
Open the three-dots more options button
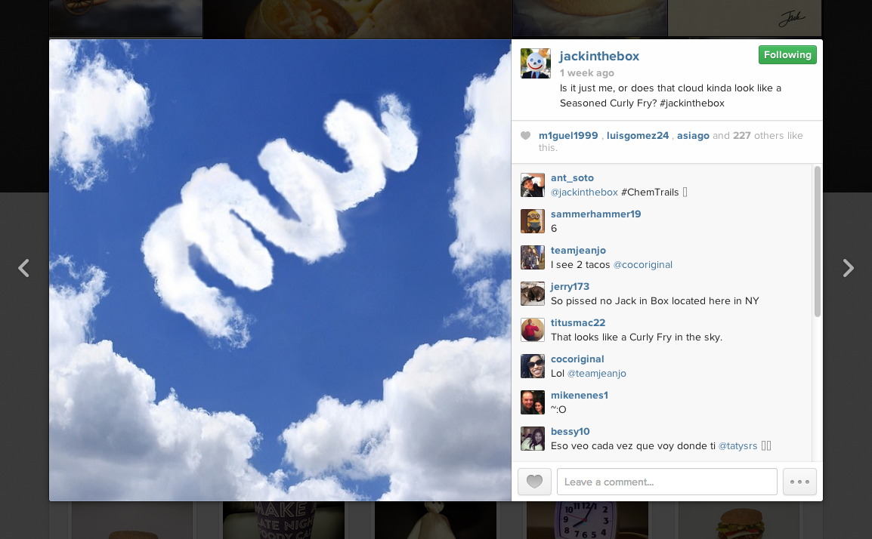pyautogui.click(x=799, y=482)
